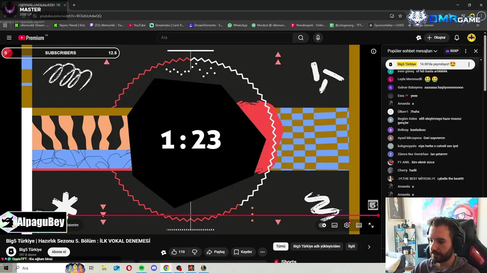Open live chat three-dot options
This screenshot has width=487, height=273.
[x=465, y=51]
